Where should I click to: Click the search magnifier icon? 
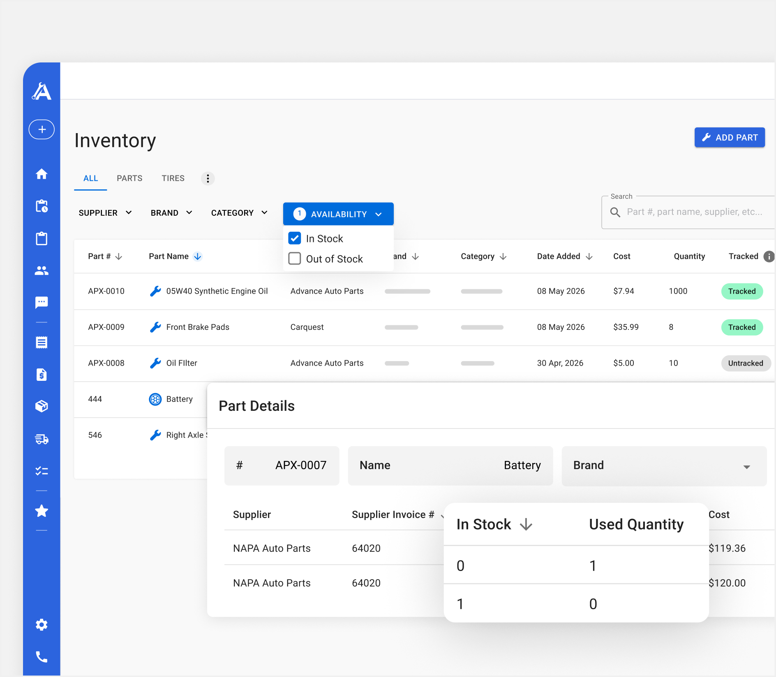[615, 212]
